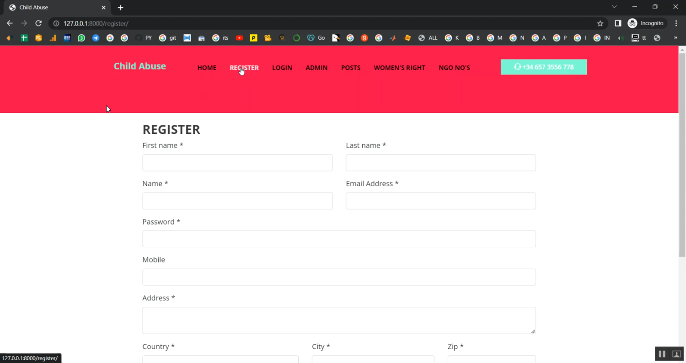Open the POSTS nav item
Screen dimensions: 686x363
tap(351, 68)
